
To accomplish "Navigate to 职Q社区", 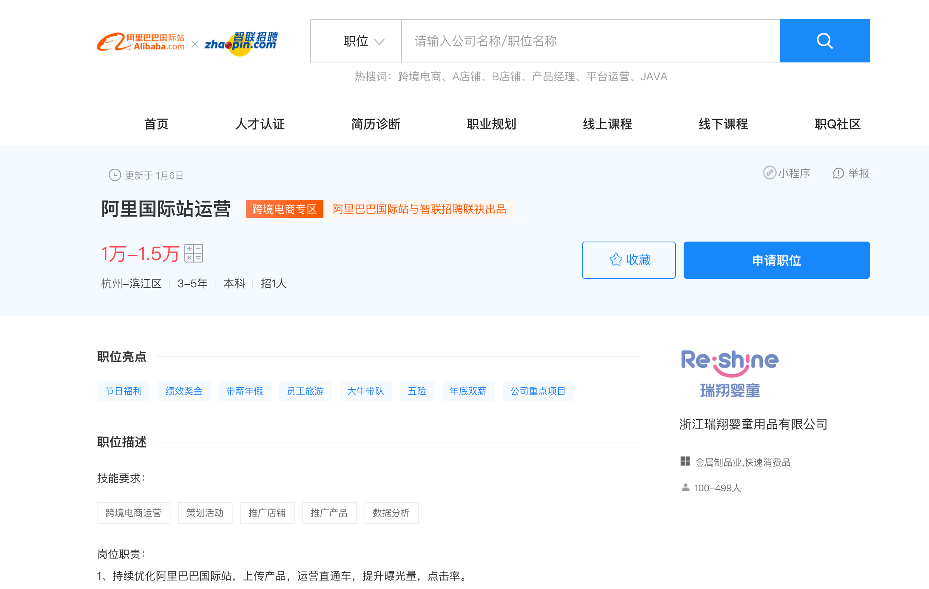I will [x=837, y=124].
